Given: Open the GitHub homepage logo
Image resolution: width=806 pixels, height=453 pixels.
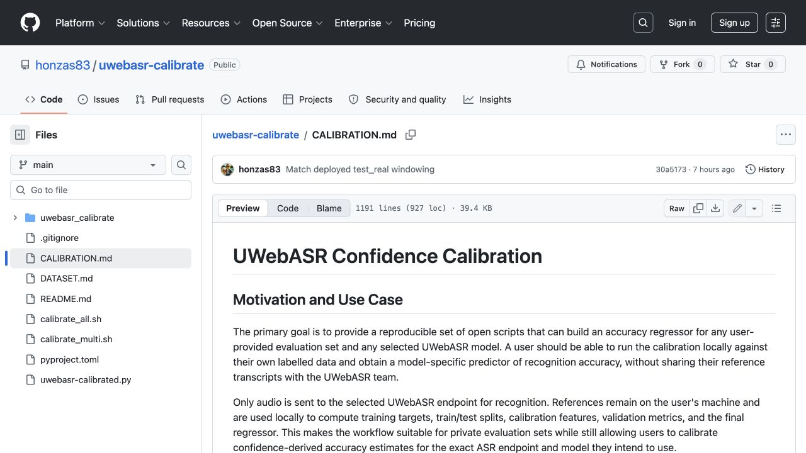Looking at the screenshot, I should pos(30,23).
